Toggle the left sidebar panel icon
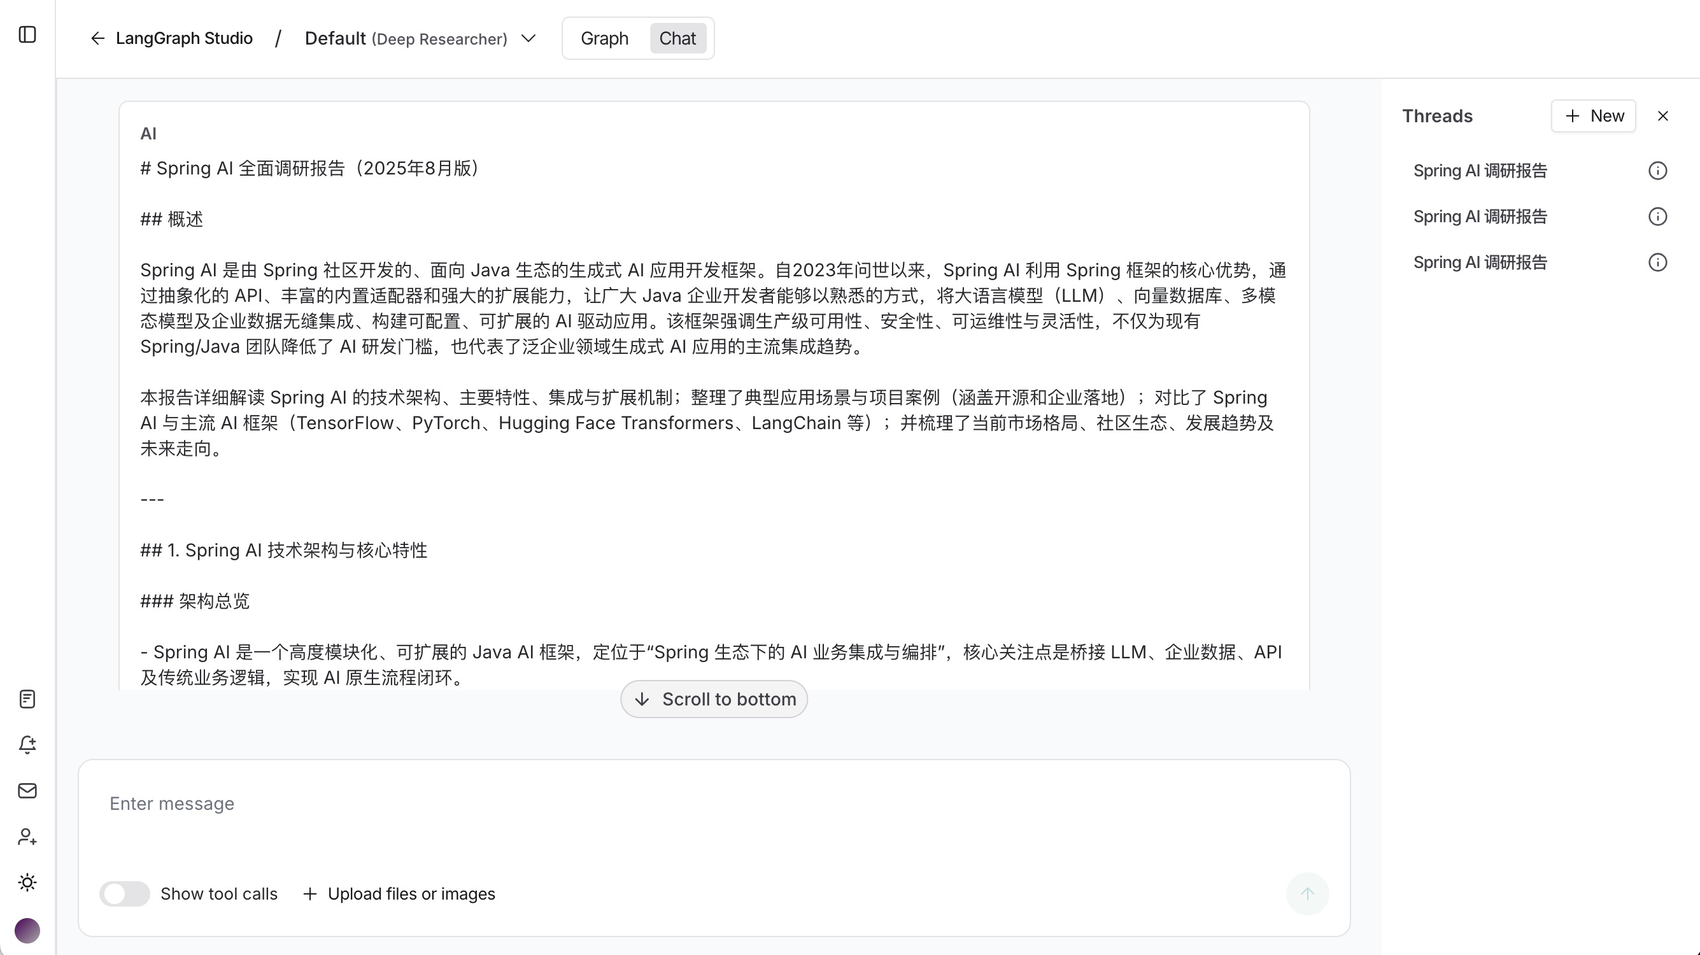 coord(27,34)
